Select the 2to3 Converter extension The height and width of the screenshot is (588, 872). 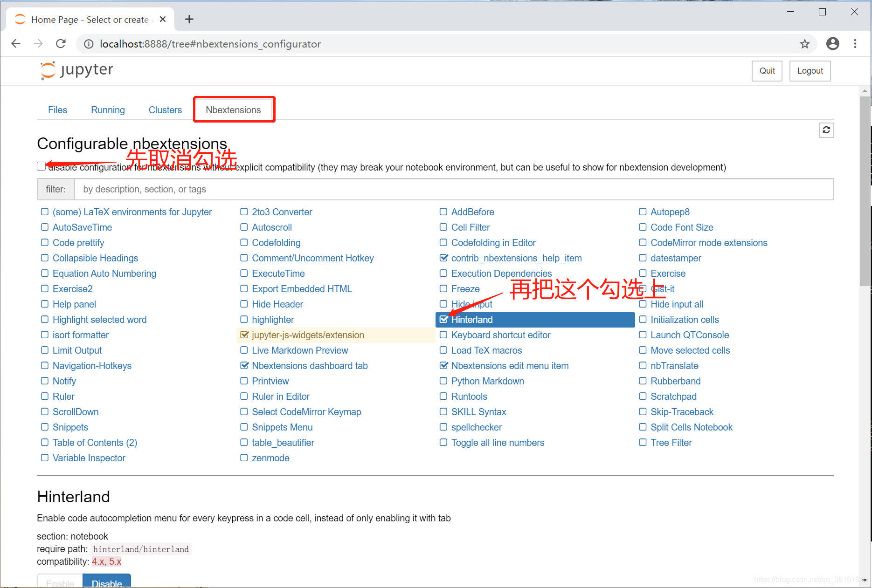(282, 212)
